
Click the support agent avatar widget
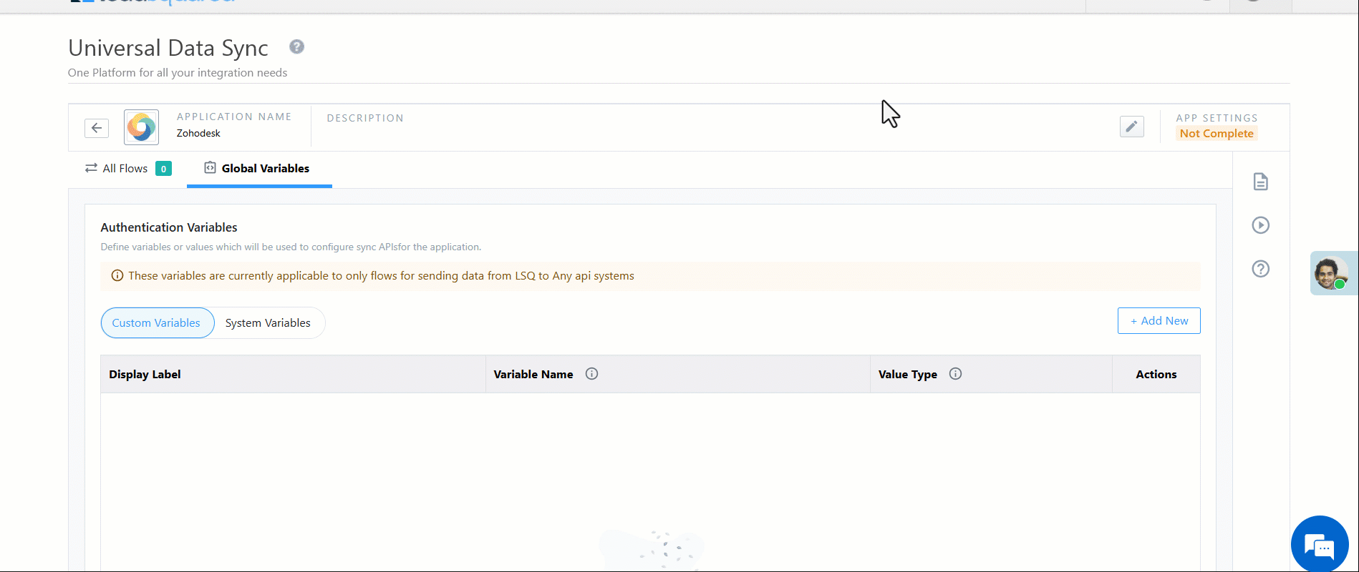[1333, 273]
